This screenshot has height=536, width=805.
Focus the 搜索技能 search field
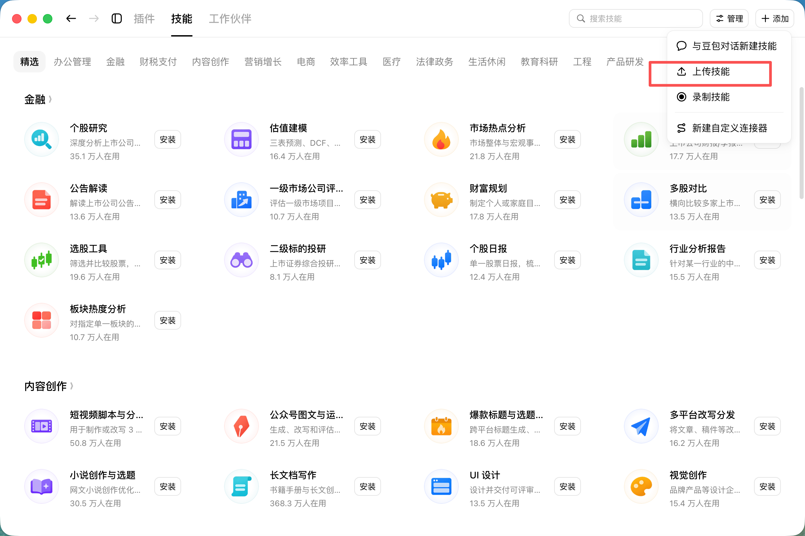point(636,18)
